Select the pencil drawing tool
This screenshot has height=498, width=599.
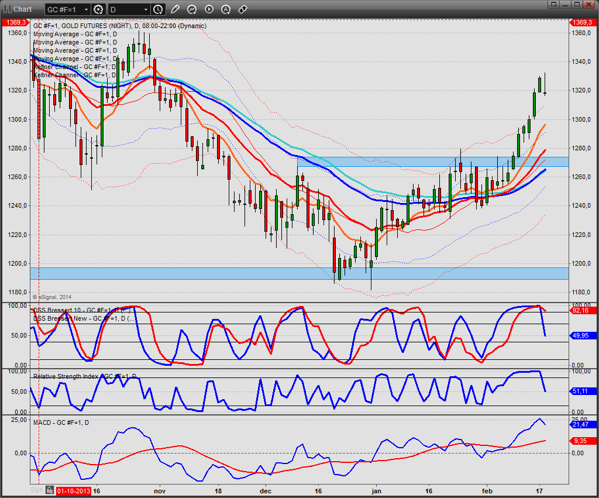(x=175, y=9)
